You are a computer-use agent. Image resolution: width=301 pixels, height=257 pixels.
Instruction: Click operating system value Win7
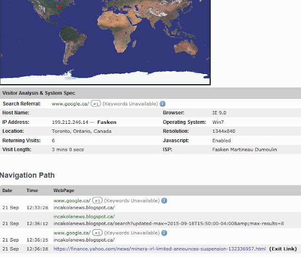[x=218, y=122]
